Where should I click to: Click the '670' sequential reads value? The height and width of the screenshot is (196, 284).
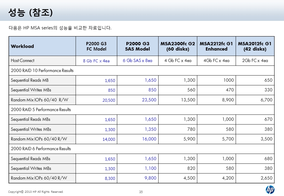click(x=268, y=119)
